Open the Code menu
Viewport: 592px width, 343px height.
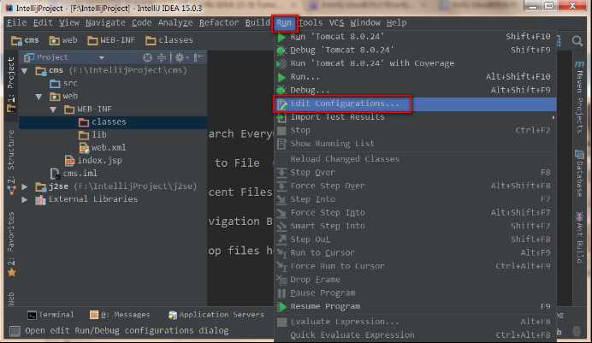[x=141, y=22]
